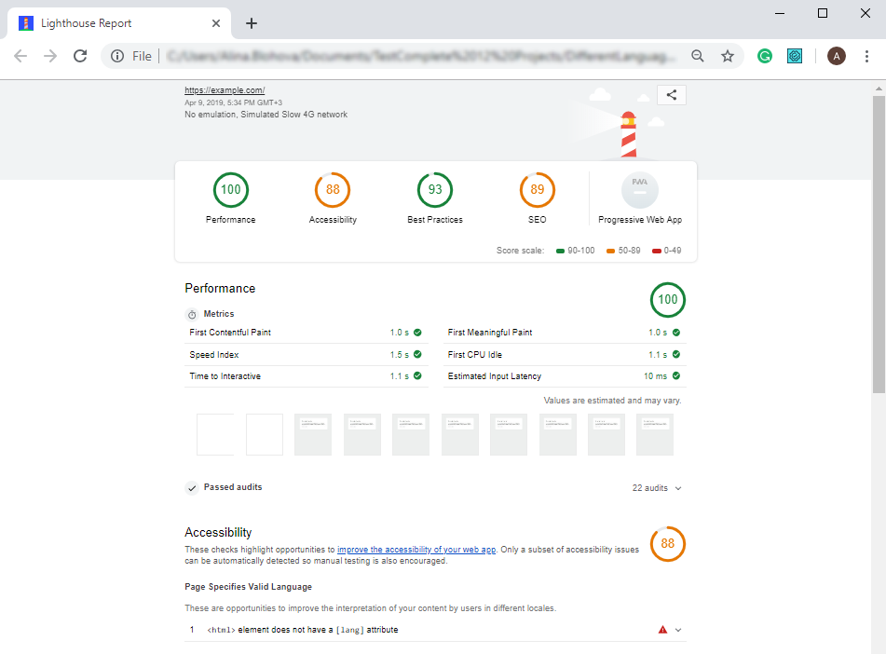Bookmark this page with the star icon
This screenshot has width=886, height=654.
(728, 56)
